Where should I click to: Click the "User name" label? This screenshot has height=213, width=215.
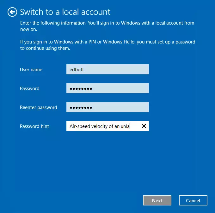click(x=31, y=70)
